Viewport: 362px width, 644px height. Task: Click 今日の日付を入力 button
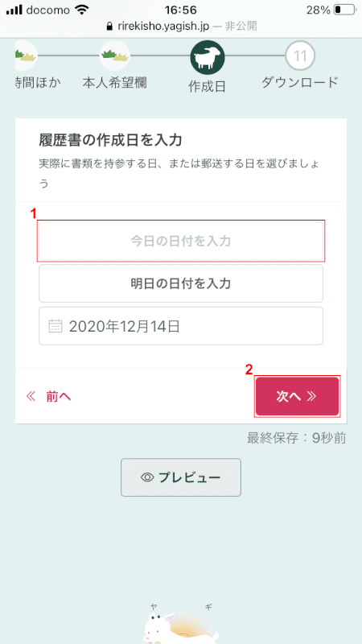[x=181, y=241]
